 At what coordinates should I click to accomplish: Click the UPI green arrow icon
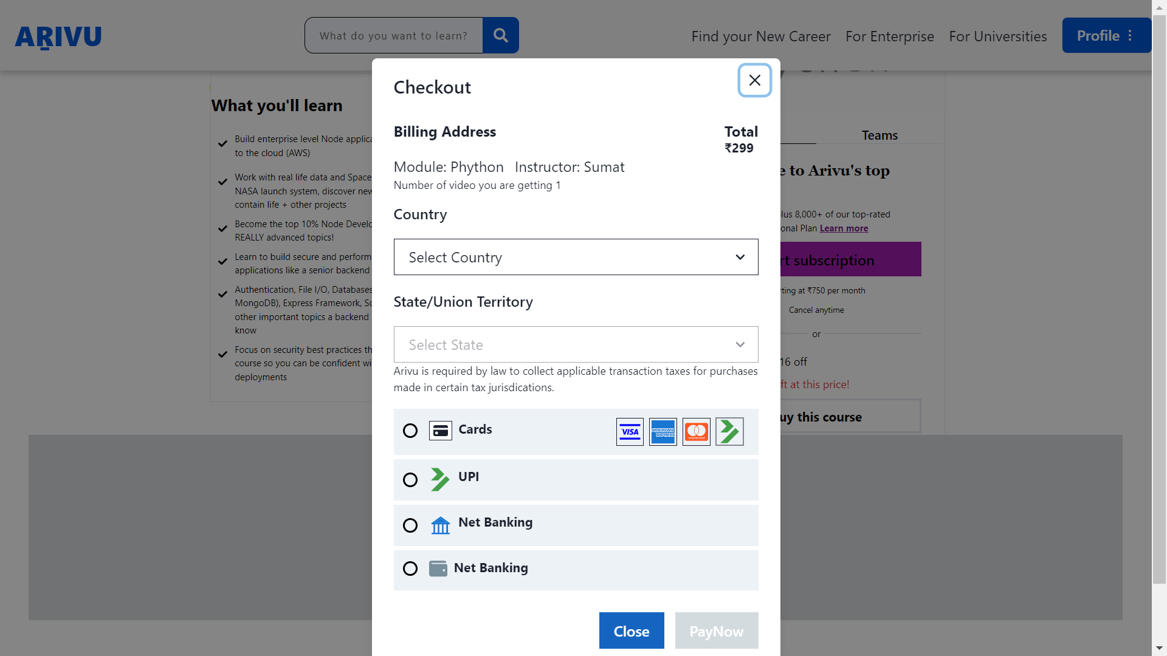click(x=439, y=479)
